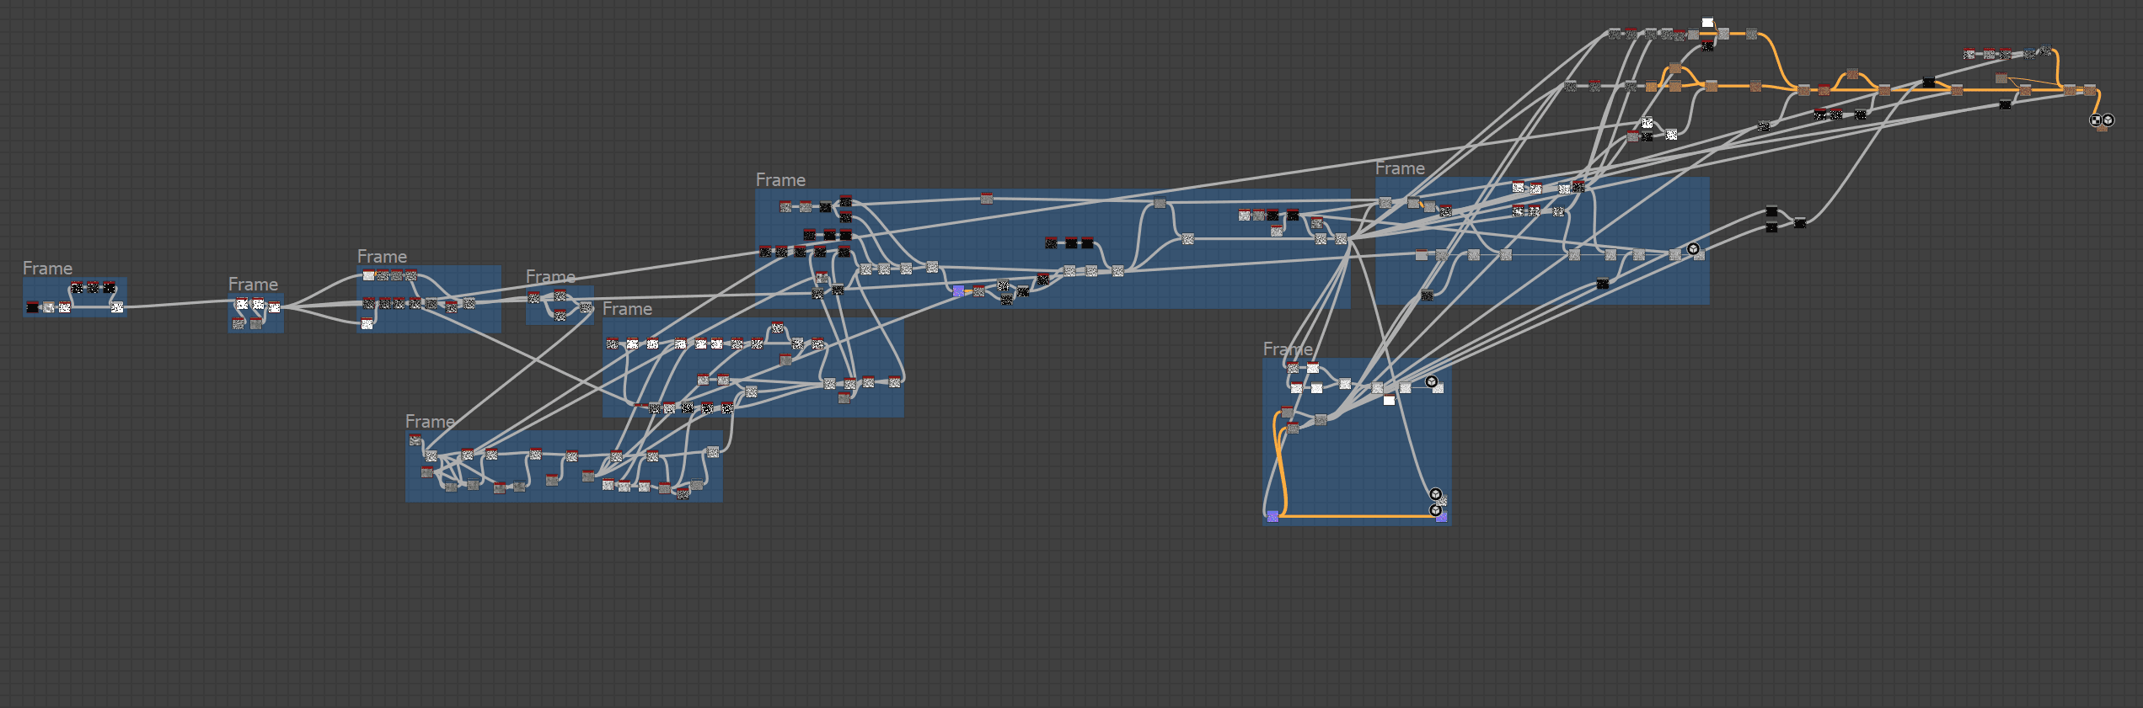Viewport: 2143px width, 708px height.
Task: Select the black node on the orange chain
Action: pyautogui.click(x=1928, y=83)
